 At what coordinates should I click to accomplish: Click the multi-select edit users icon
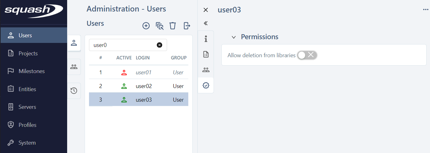tap(160, 26)
